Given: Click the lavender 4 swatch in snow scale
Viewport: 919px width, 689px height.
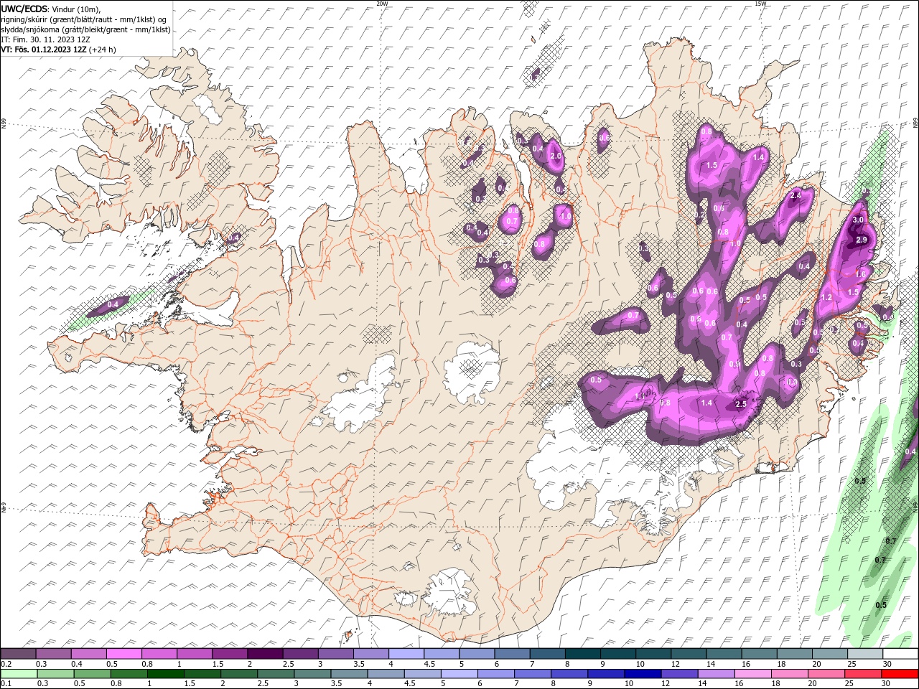Looking at the screenshot, I should coord(406,654).
